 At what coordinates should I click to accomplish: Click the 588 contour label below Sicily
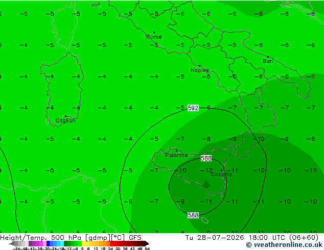tap(193, 215)
